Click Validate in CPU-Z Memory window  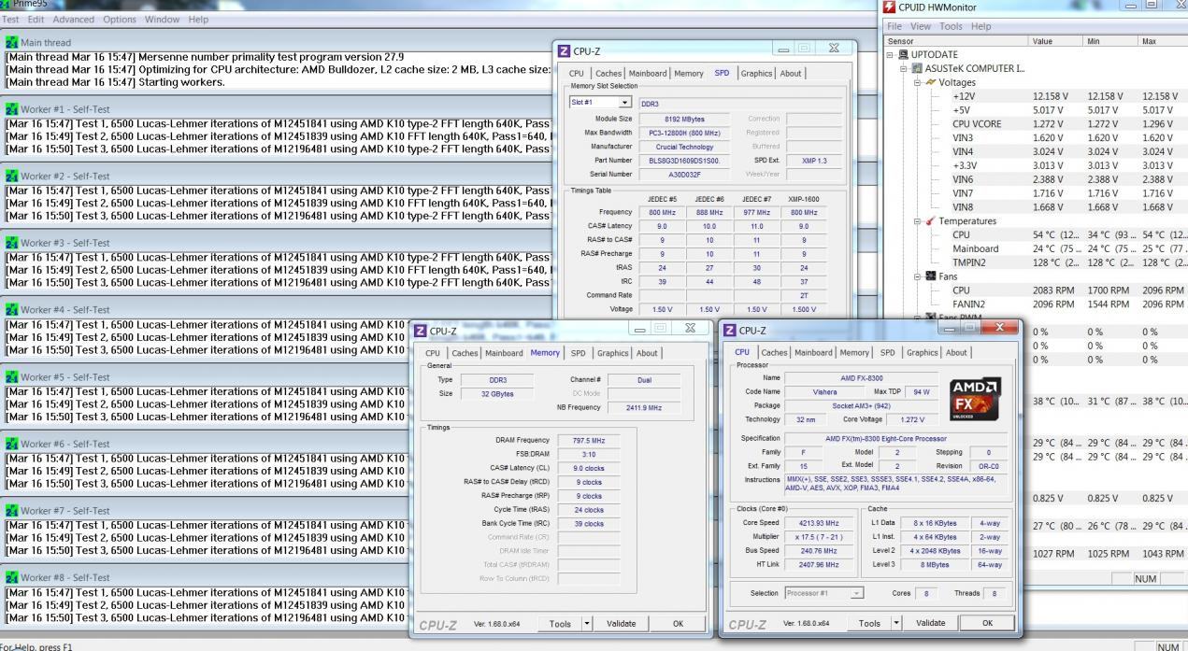click(621, 623)
